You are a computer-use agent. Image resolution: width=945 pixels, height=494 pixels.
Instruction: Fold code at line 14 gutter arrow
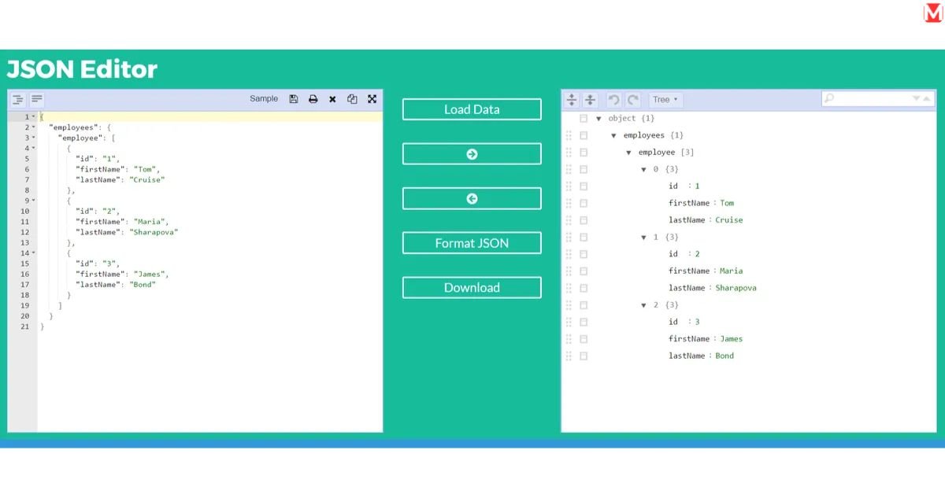point(34,253)
